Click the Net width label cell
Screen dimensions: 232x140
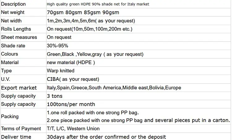11,21
